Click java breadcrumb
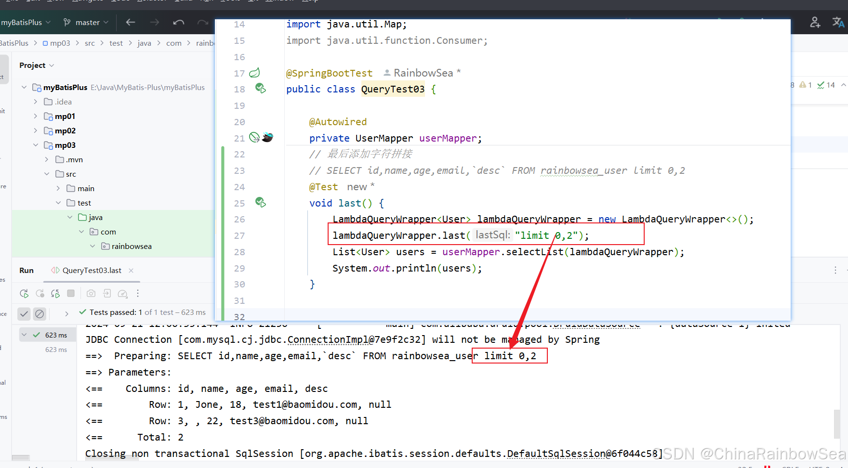Viewport: 848px width, 468px height. (x=144, y=43)
